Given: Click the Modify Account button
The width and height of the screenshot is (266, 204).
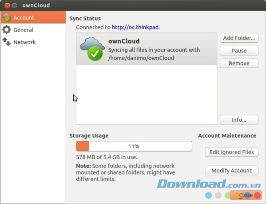Looking at the screenshot, I should (231, 170).
